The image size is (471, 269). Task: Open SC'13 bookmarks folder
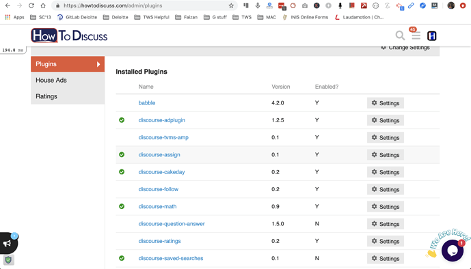tap(40, 17)
